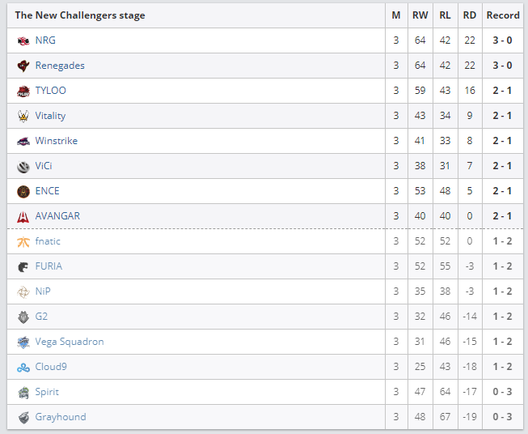The image size is (528, 434).
Task: Open the Spirit team link
Action: click(x=47, y=392)
